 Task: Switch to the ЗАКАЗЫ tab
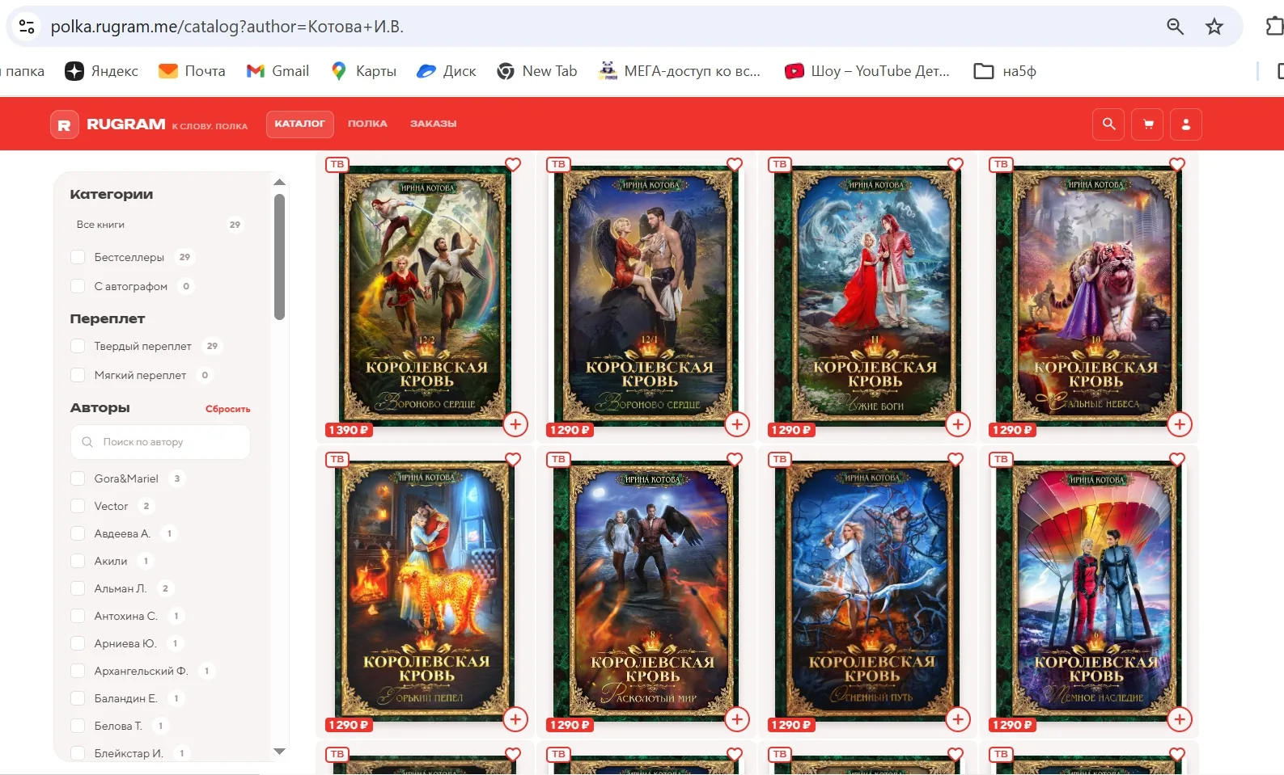pos(433,124)
